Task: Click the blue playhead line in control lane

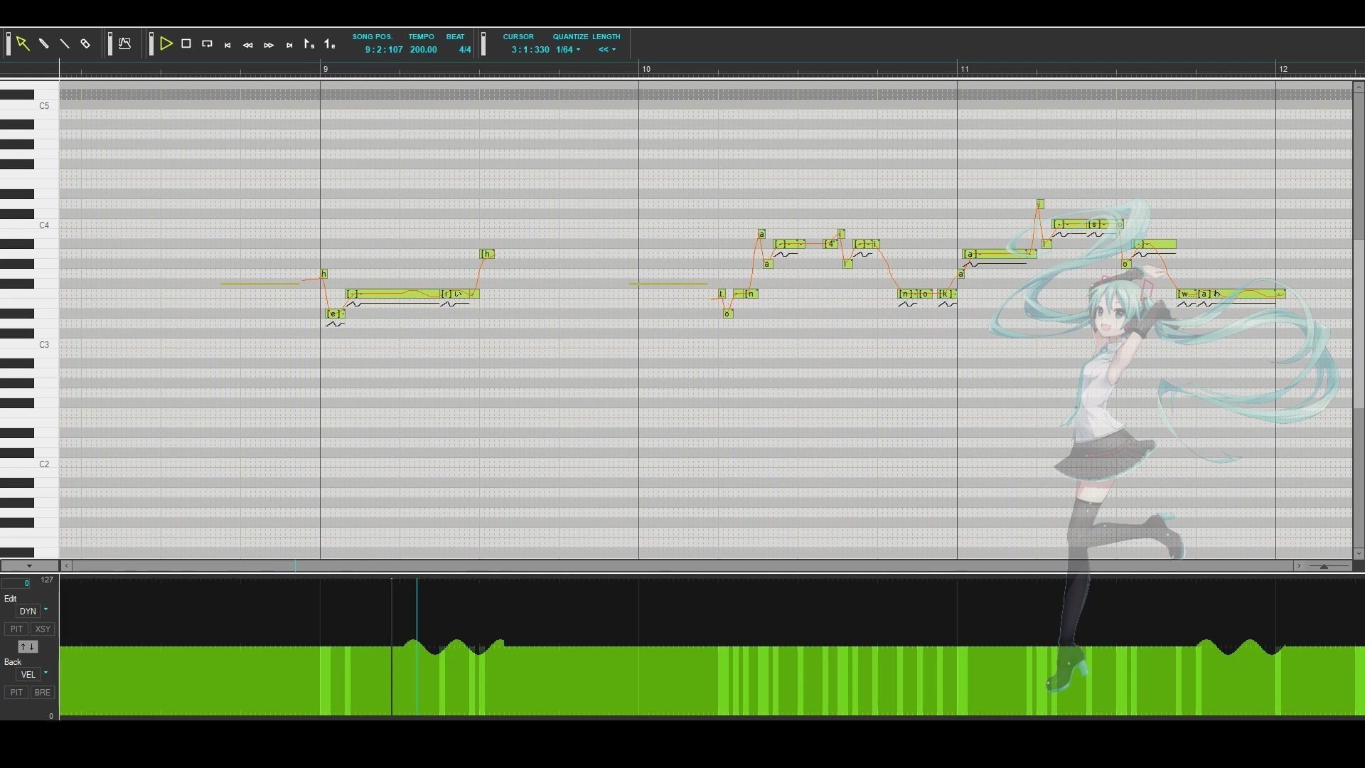Action: [417, 647]
